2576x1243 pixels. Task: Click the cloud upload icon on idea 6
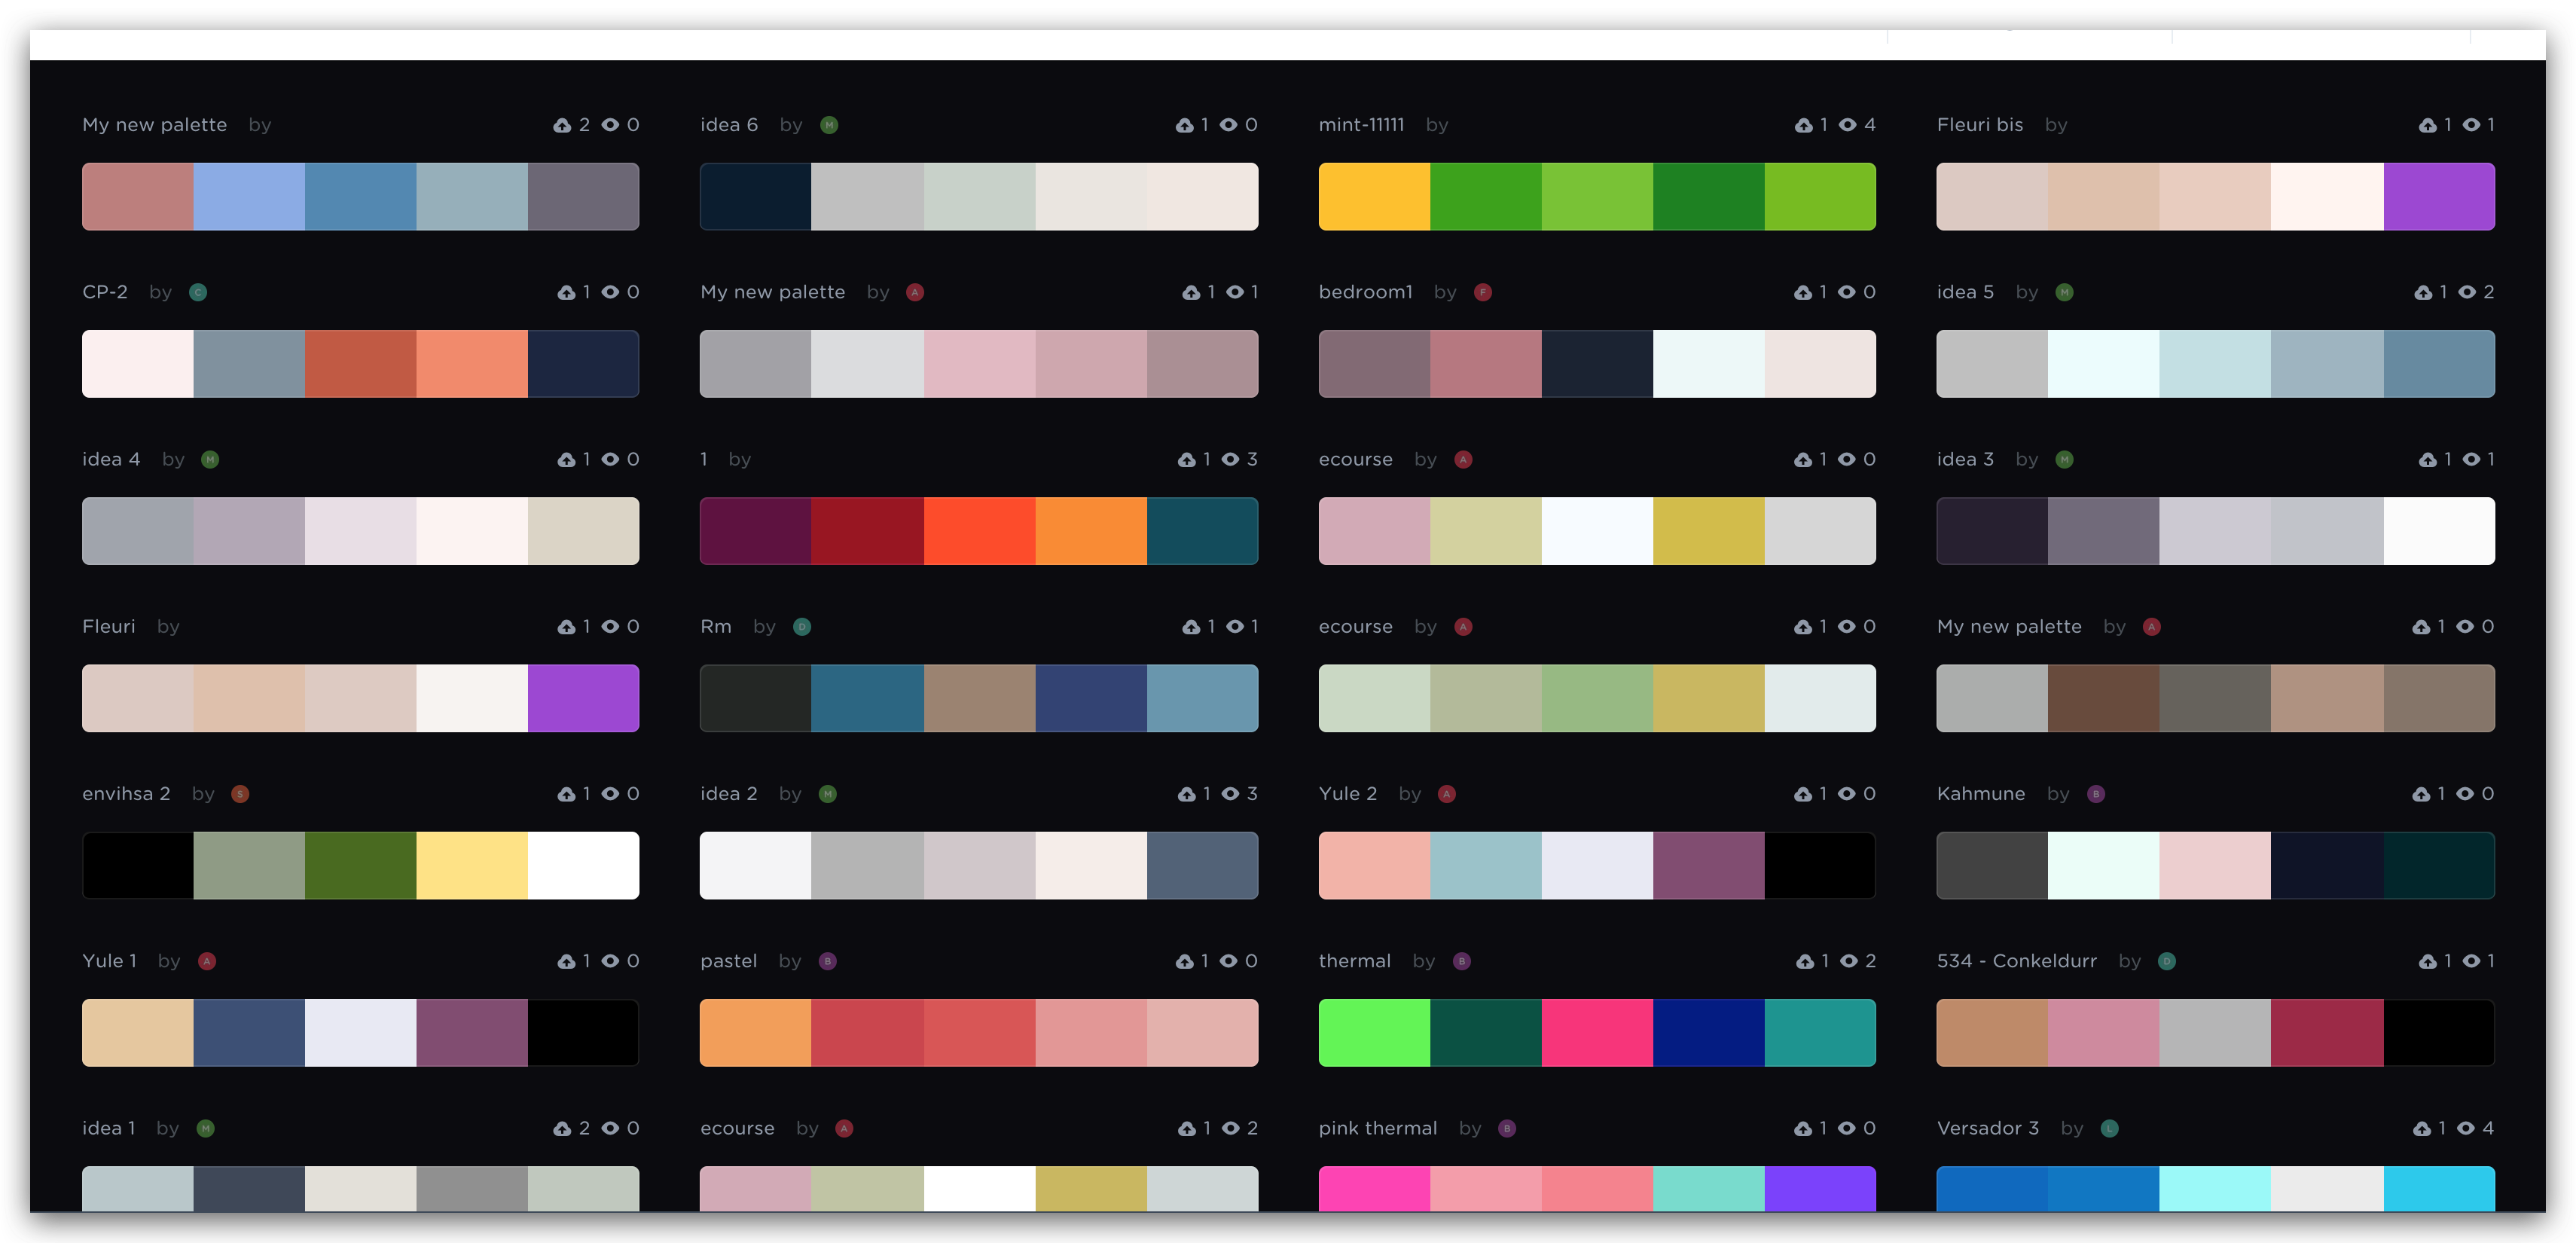1184,125
